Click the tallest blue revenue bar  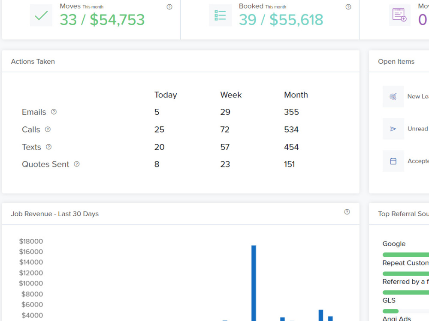point(254,283)
